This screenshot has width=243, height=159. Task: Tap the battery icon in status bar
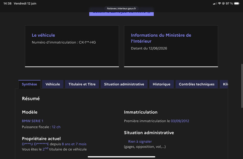click(x=237, y=3)
